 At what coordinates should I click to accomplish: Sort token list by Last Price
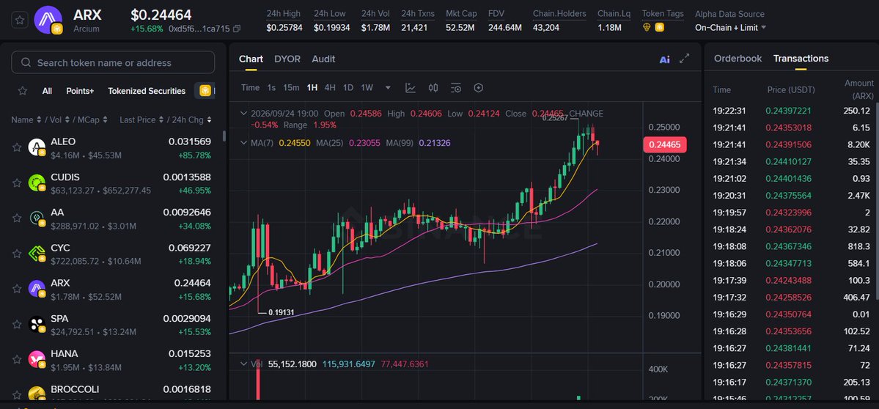coord(141,120)
